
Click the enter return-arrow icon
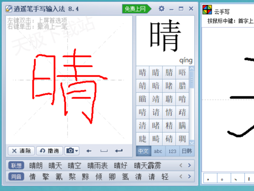coord(119,151)
